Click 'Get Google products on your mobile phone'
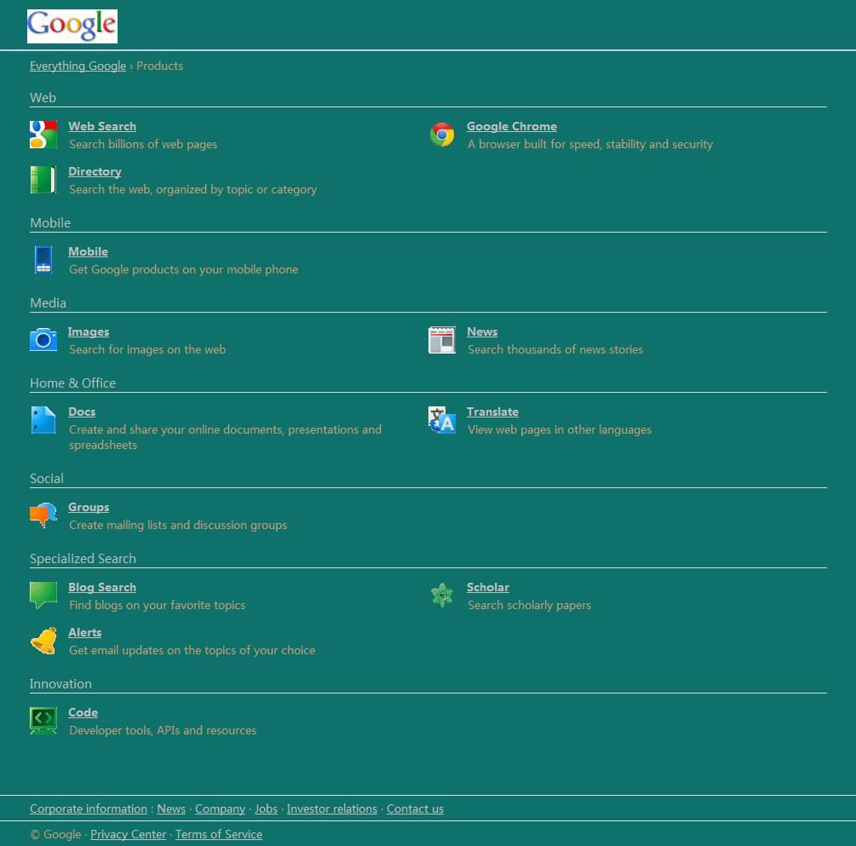The image size is (856, 846). 183,269
